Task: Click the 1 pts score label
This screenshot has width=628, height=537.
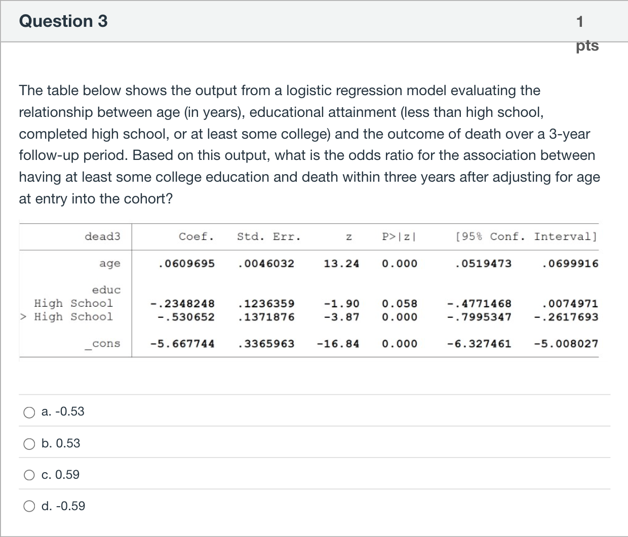Action: (586, 33)
